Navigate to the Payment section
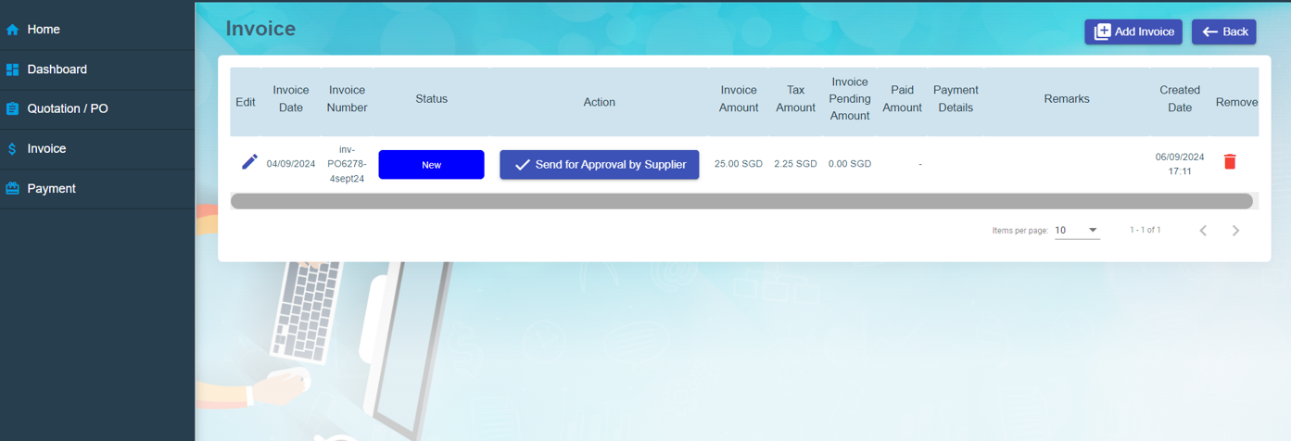 (x=52, y=189)
